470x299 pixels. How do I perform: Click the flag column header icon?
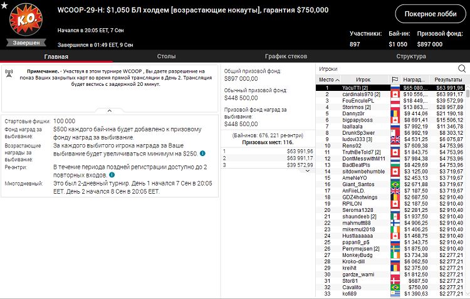(x=395, y=80)
